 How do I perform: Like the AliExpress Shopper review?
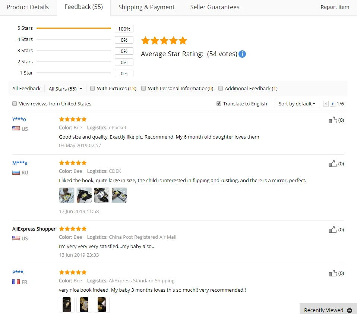point(333,229)
